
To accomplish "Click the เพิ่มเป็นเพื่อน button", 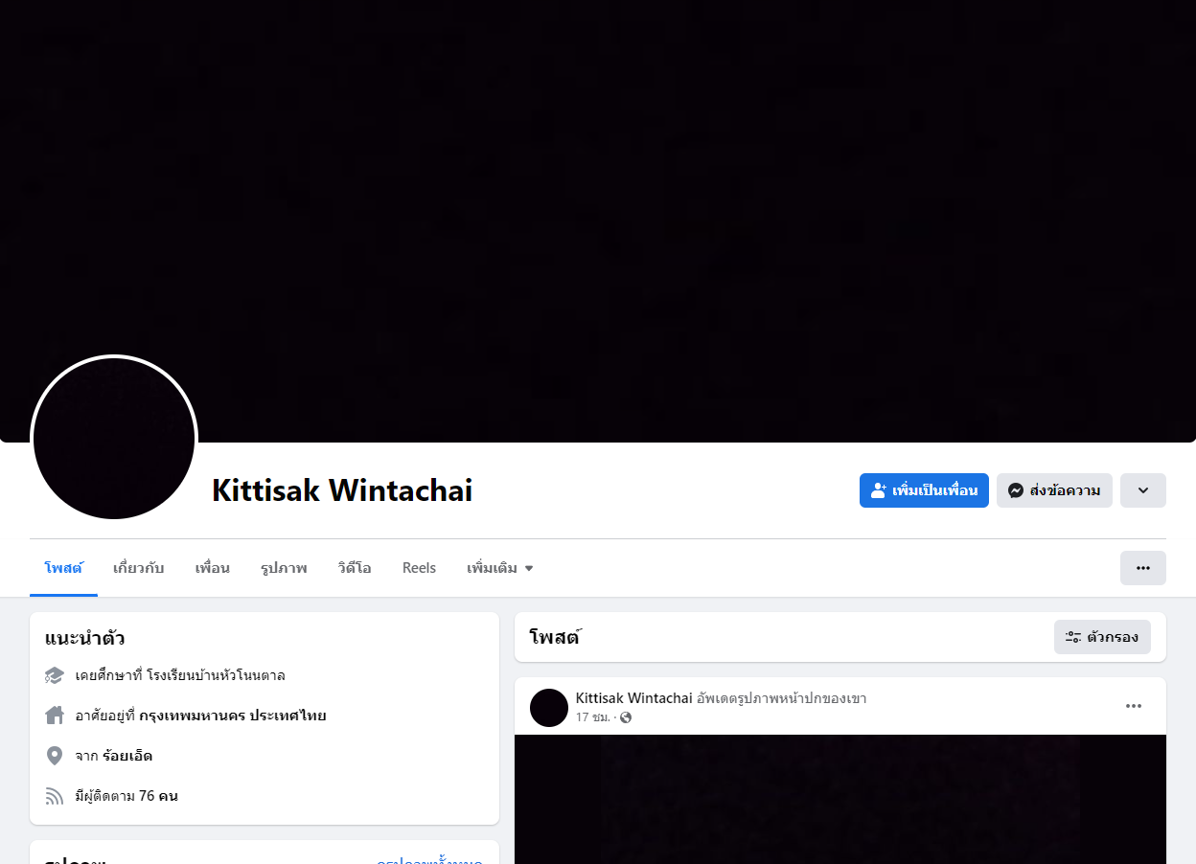I will [x=924, y=490].
